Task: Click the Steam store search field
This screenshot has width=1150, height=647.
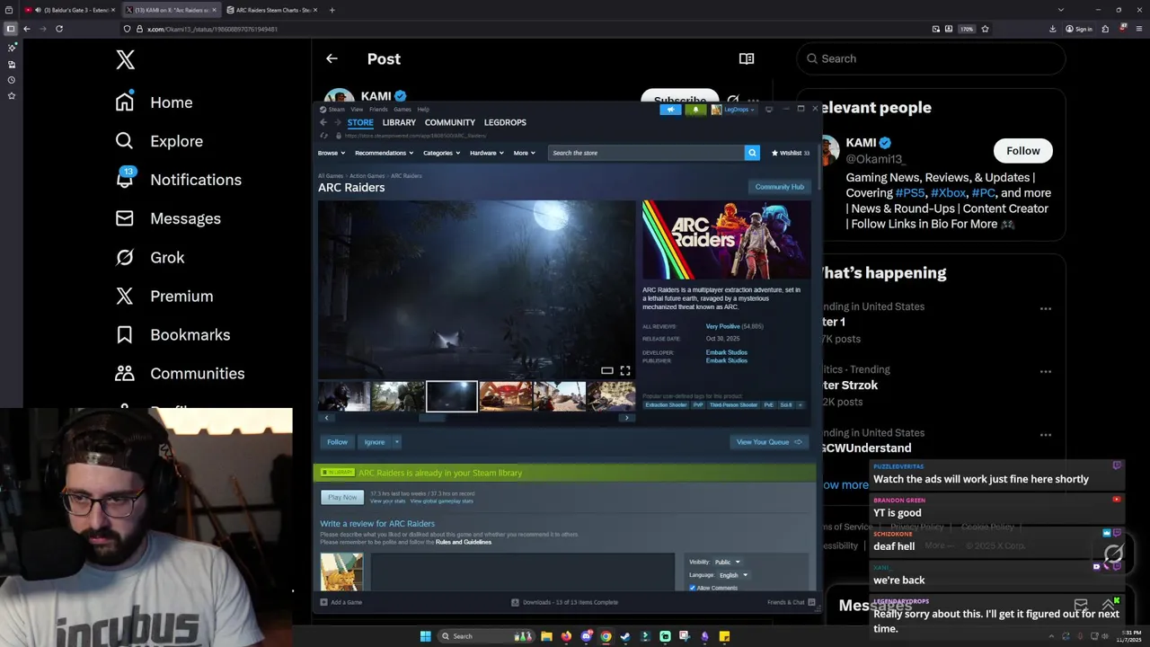Action: (x=646, y=153)
